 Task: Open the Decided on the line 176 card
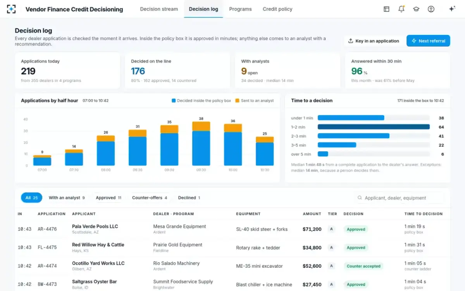pos(177,71)
